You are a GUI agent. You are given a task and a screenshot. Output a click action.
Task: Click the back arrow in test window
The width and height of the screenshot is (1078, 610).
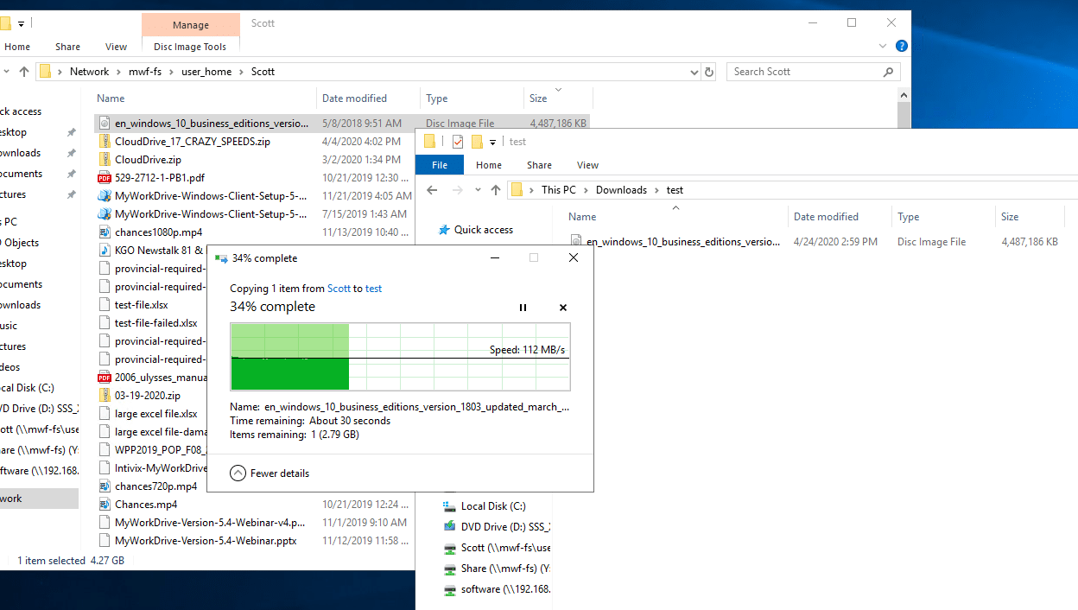[x=432, y=190]
